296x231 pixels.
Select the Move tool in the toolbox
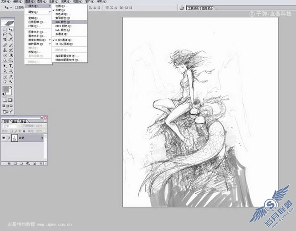click(11, 30)
